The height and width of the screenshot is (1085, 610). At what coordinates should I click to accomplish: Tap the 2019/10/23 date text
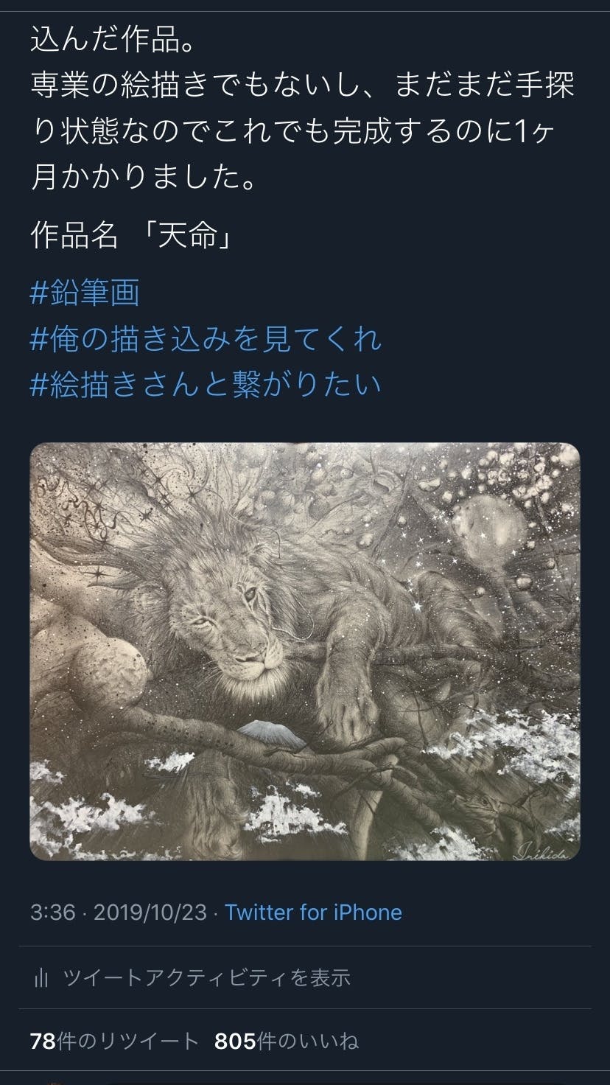[x=150, y=913]
